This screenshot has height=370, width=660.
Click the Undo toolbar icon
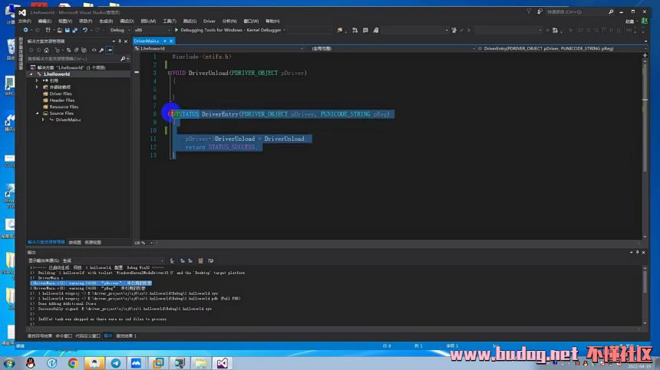(85, 30)
